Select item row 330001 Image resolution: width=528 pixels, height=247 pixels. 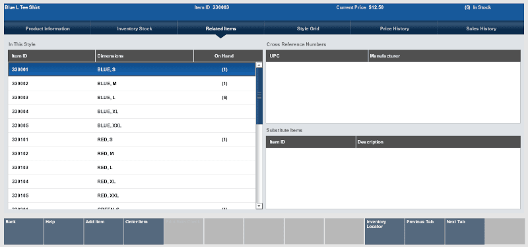tap(132, 69)
